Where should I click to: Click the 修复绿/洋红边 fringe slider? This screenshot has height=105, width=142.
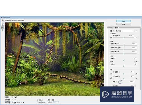124,50
